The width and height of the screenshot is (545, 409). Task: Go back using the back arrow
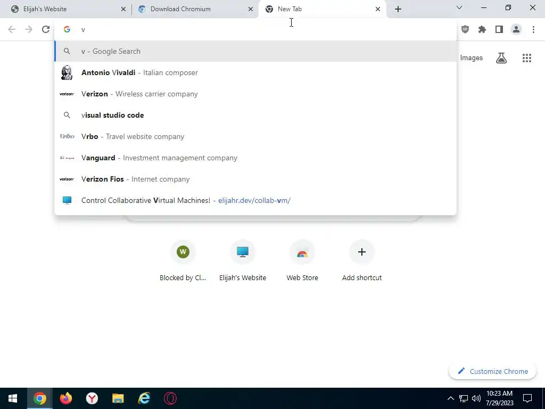12,30
